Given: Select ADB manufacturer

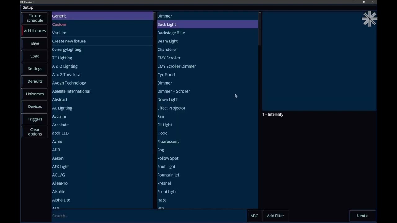Looking at the screenshot, I should (x=102, y=150).
